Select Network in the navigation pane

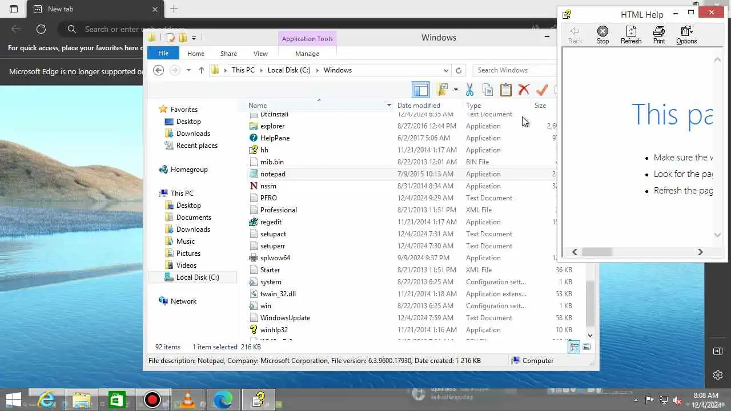pos(183,301)
